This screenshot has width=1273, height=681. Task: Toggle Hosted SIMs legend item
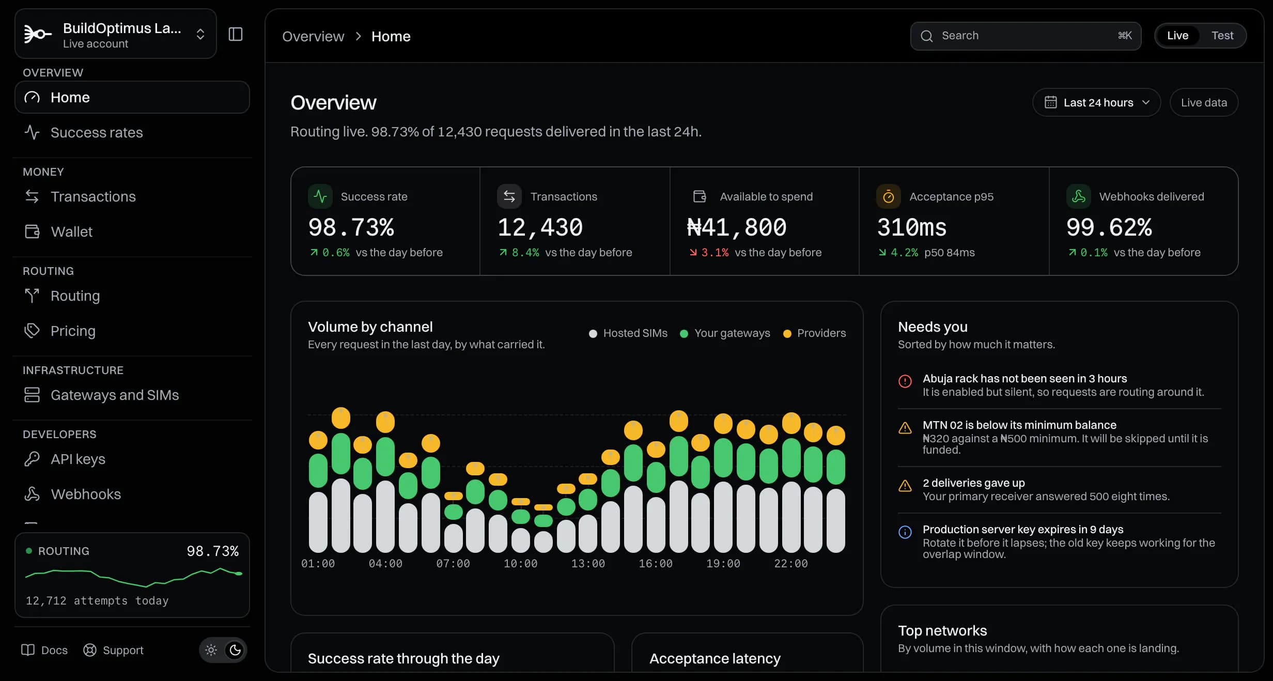coord(628,333)
